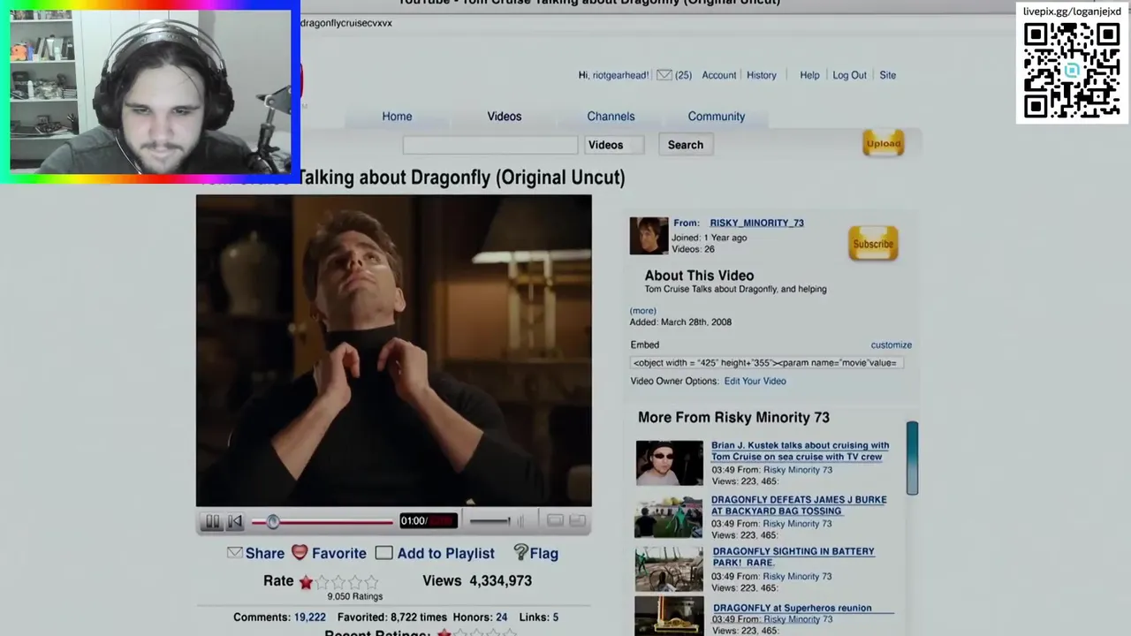
Task: Open DRAGONFLY at Superheros reunion link
Action: [793, 608]
